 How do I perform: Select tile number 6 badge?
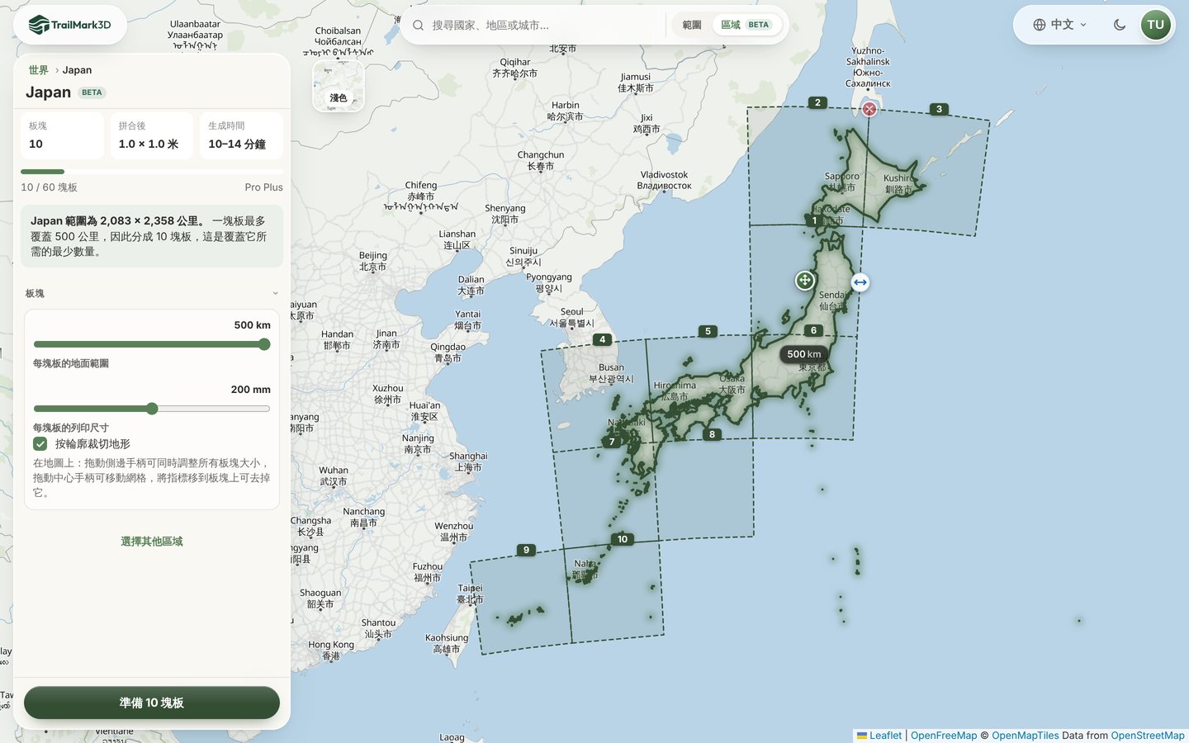click(x=813, y=330)
